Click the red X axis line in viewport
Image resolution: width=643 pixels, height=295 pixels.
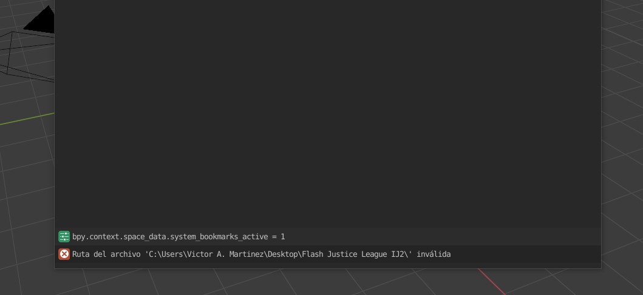coord(493,282)
